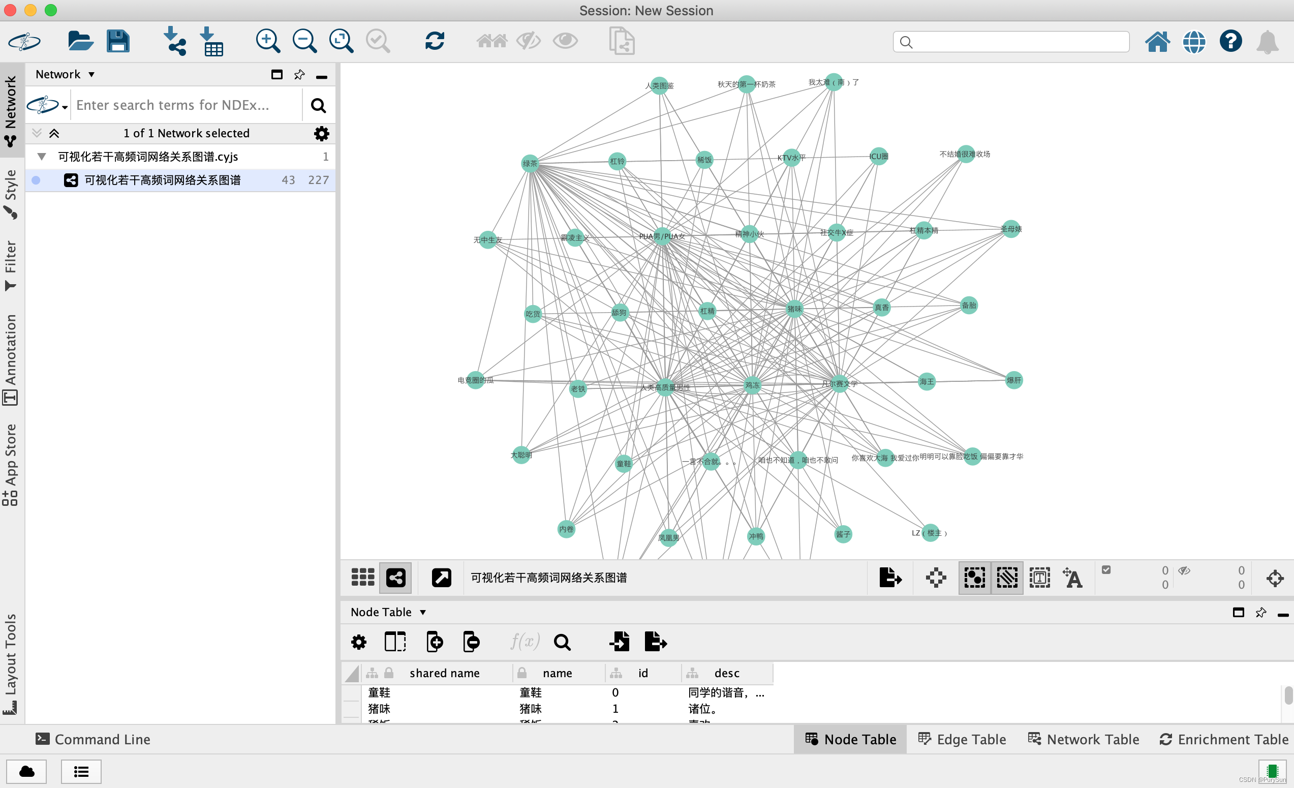
Task: Open the Node Table function builder f(x)
Action: pyautogui.click(x=525, y=642)
